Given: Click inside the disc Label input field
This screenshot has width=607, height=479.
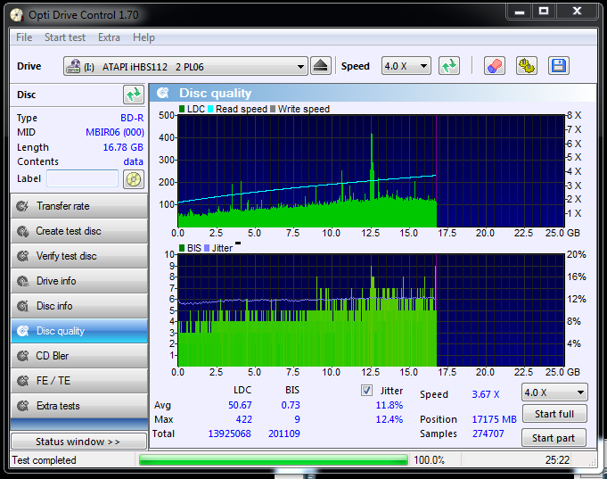Looking at the screenshot, I should coord(83,178).
